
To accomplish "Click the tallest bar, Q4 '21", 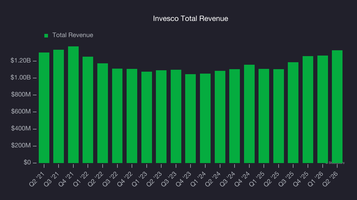I will click(x=73, y=105).
